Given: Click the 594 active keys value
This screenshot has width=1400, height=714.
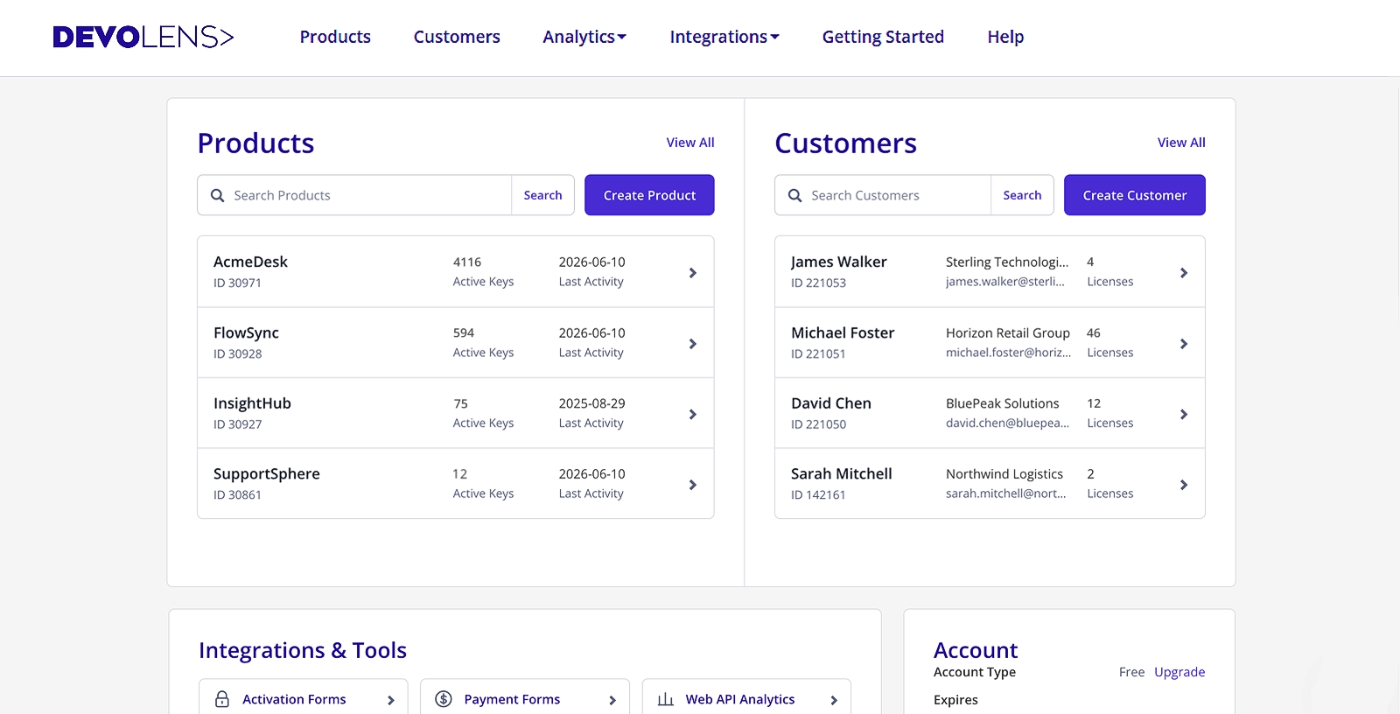Looking at the screenshot, I should tap(464, 332).
